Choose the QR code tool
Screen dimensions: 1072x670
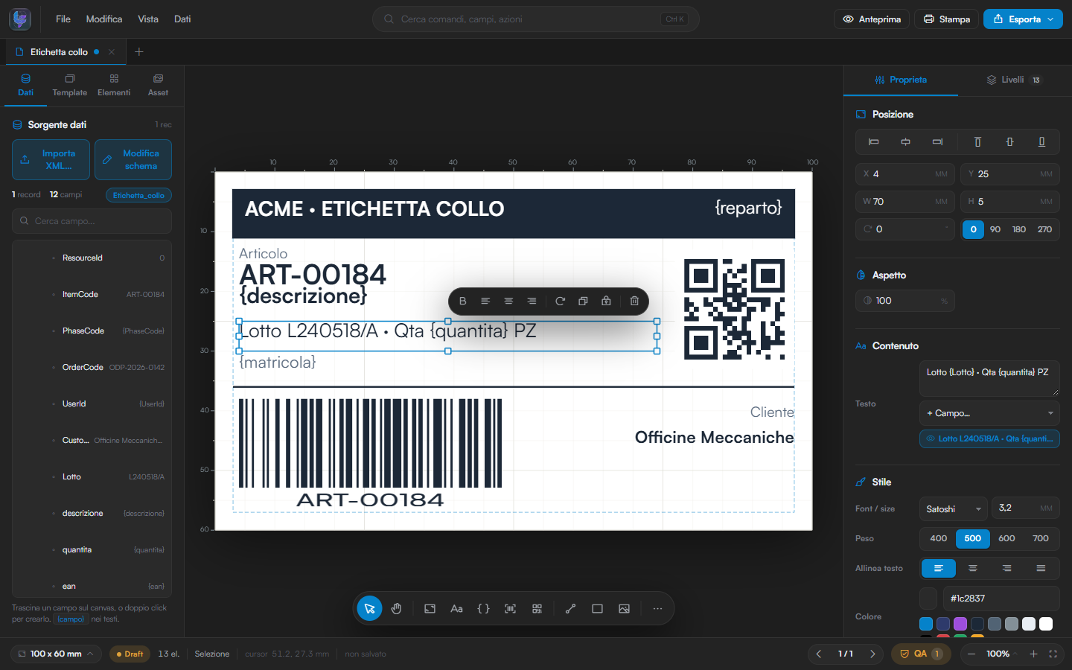click(537, 609)
